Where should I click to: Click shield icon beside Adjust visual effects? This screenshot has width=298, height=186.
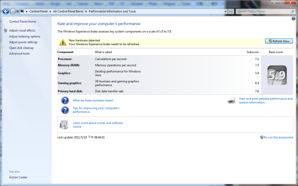pos(6,30)
